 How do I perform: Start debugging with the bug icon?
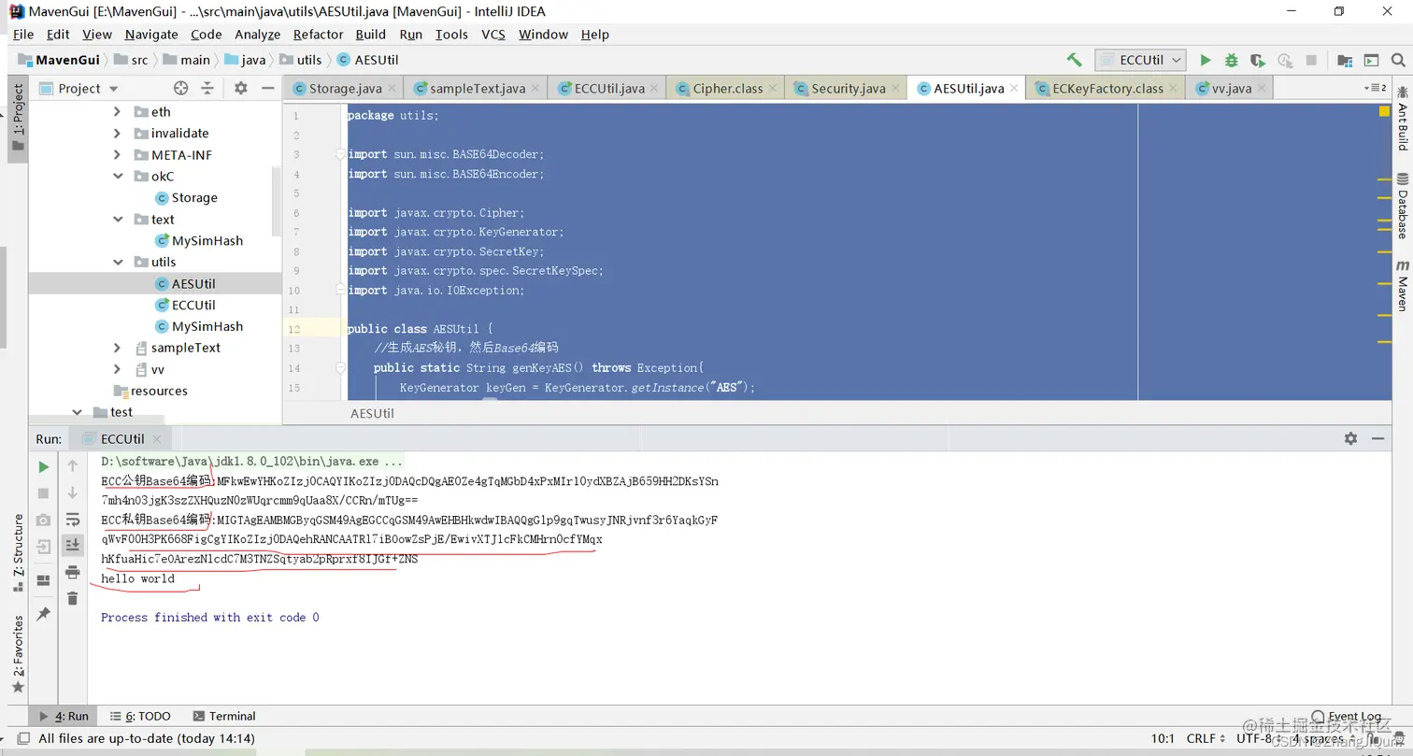pyautogui.click(x=1232, y=60)
